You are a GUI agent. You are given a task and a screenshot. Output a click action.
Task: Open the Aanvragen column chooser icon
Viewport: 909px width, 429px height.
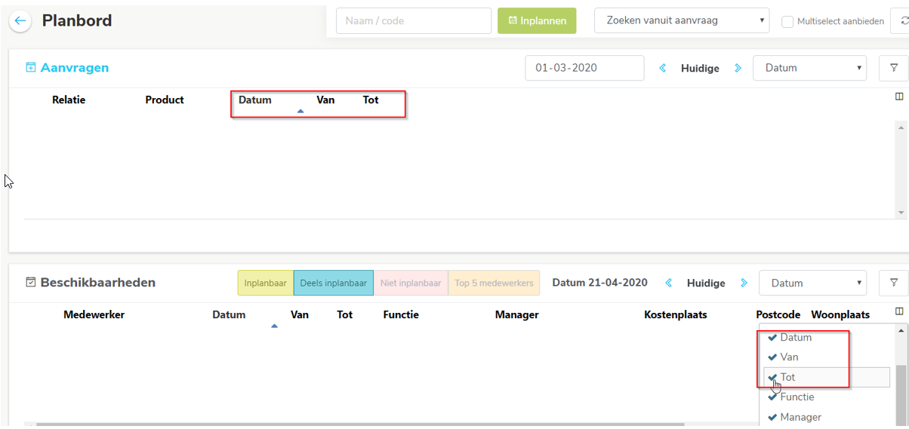pos(899,97)
